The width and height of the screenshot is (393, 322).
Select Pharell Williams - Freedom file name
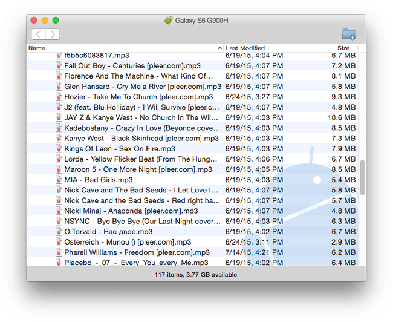pyautogui.click(x=137, y=252)
